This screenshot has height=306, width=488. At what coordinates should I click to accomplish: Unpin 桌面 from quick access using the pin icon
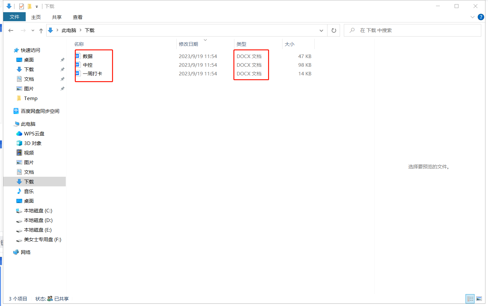[62, 60]
